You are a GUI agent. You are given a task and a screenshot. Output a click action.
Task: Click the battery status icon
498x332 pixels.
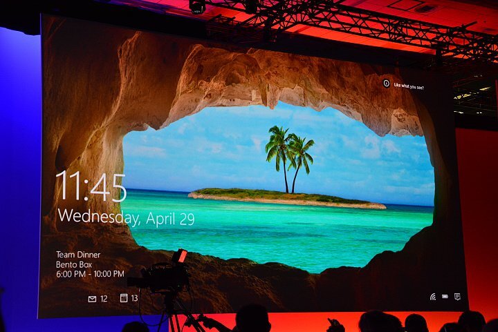(445, 297)
